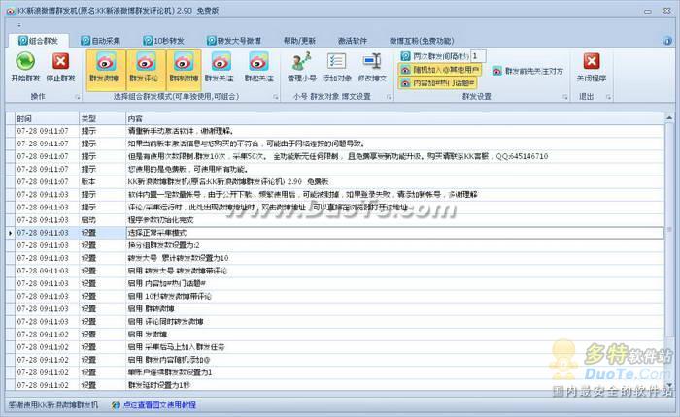Image resolution: width=680 pixels, height=417 pixels.
Task: Select the 启动 type cell
Action: 102,220
